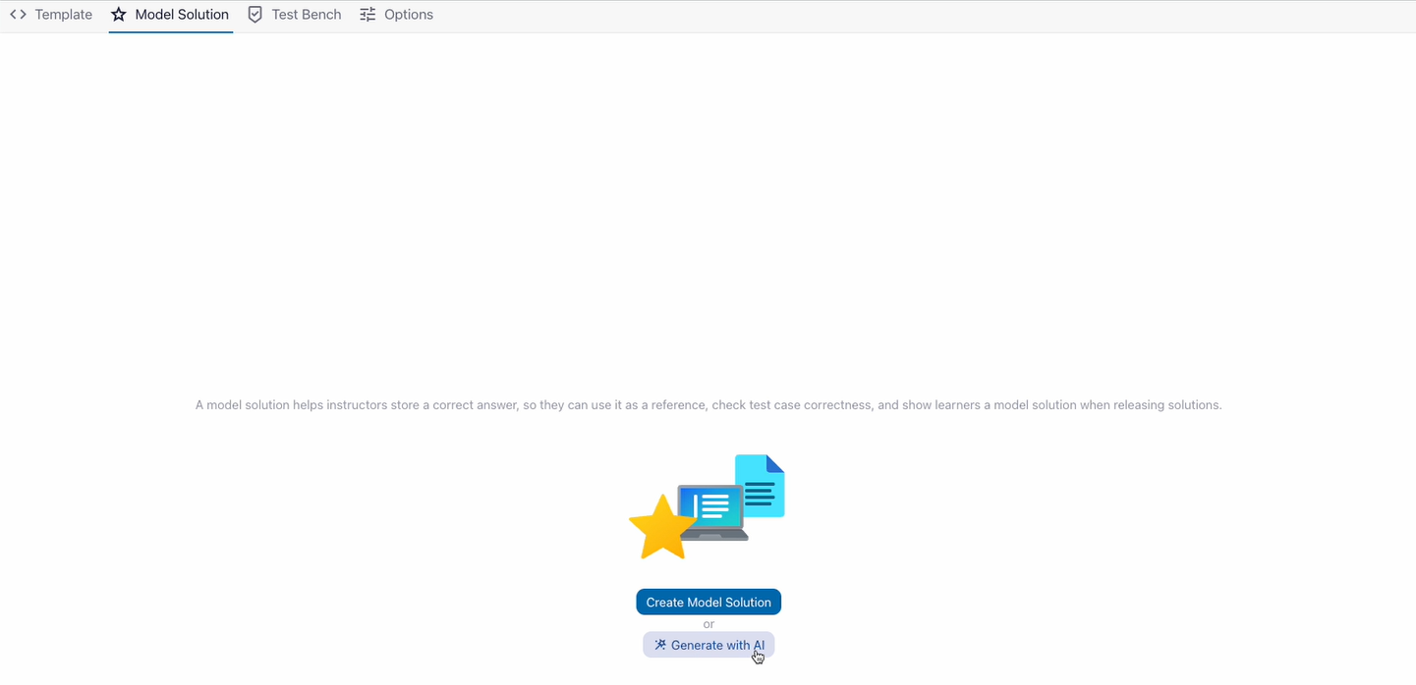
Task: Click the 'or' divider between the two buttons
Action: pos(708,624)
